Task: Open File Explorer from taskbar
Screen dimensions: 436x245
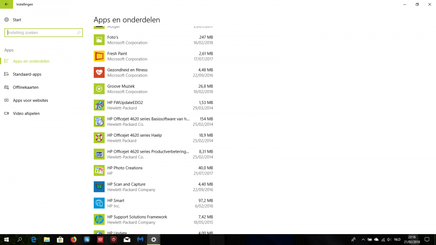Action: tap(47, 239)
